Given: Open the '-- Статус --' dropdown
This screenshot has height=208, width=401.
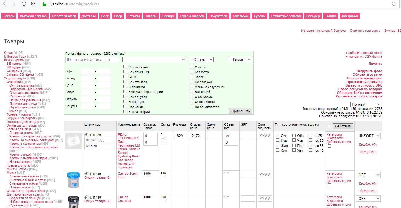Looking at the screenshot, I should pos(201,60).
